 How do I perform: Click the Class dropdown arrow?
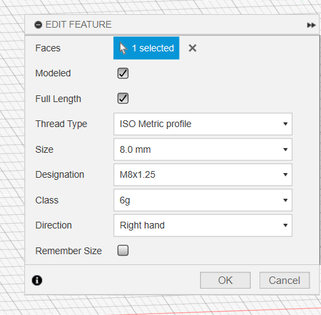285,200
